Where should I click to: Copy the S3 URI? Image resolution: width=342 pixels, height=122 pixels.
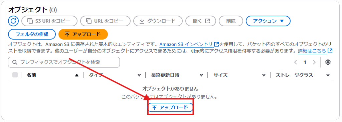[x=49, y=21]
